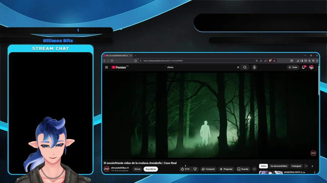
Task: Open Brave Wallet icon
Action: click(306, 61)
